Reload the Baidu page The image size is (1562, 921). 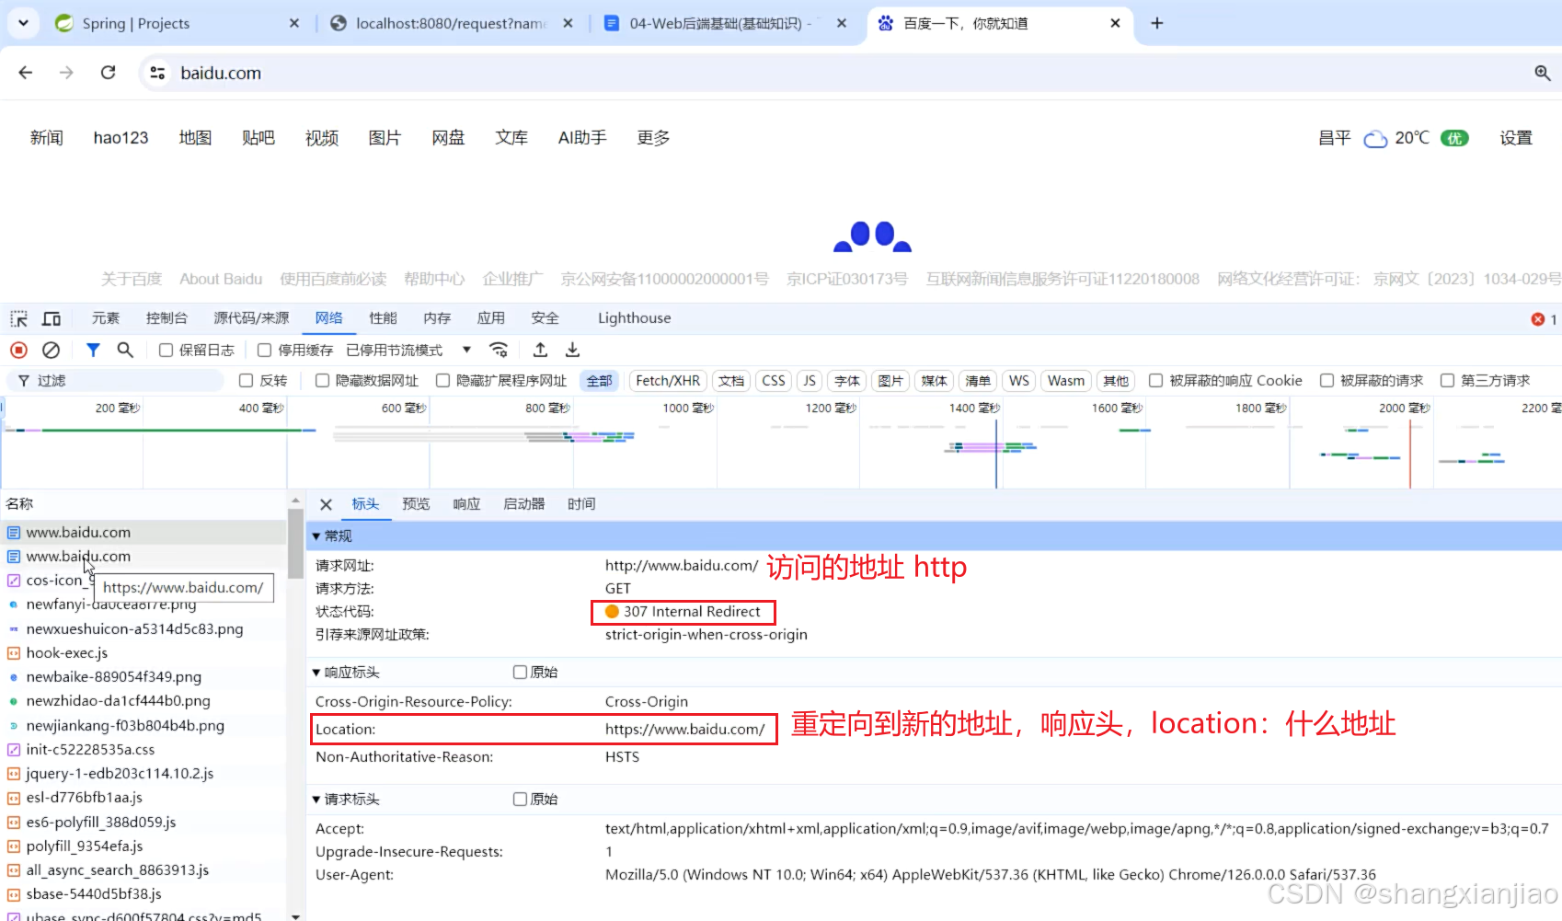[108, 73]
